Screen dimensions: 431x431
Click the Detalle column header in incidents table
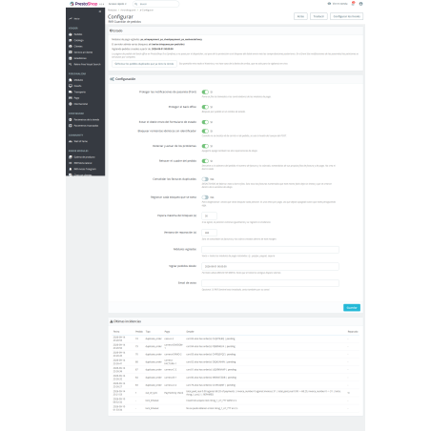pos(190,332)
